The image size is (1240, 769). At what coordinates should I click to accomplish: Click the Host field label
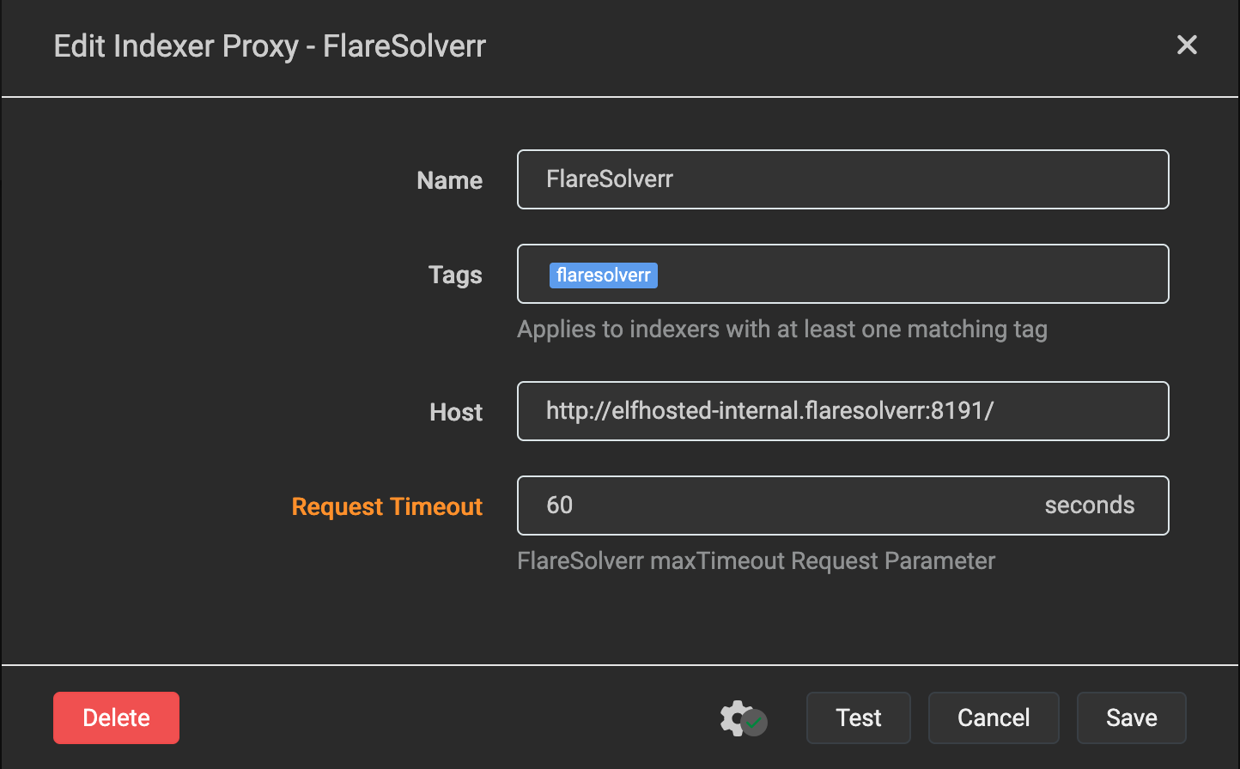tap(456, 412)
